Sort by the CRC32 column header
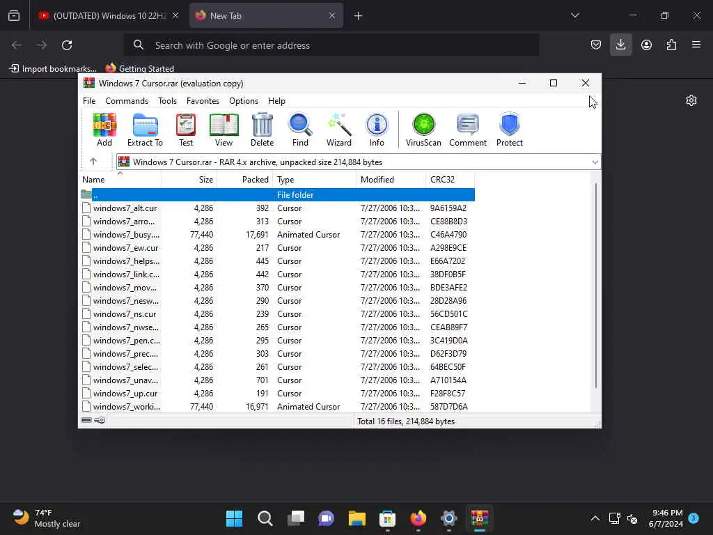The width and height of the screenshot is (713, 535). 450,180
